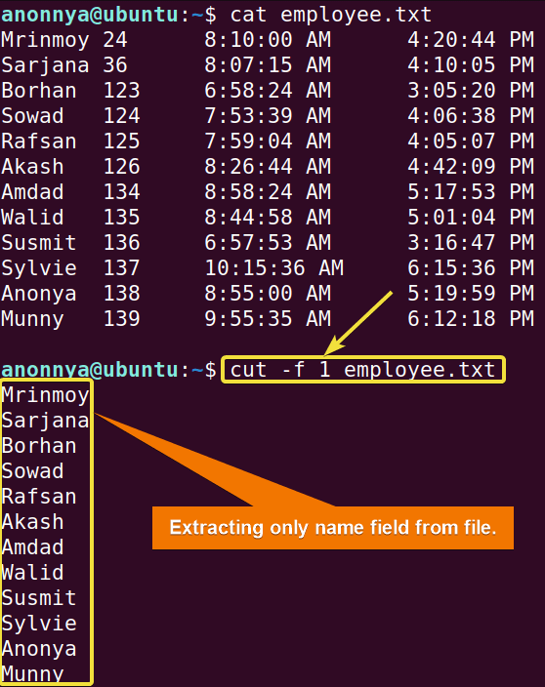Pick the entry time 7:53:39 AM
This screenshot has width=545, height=687.
[268, 116]
